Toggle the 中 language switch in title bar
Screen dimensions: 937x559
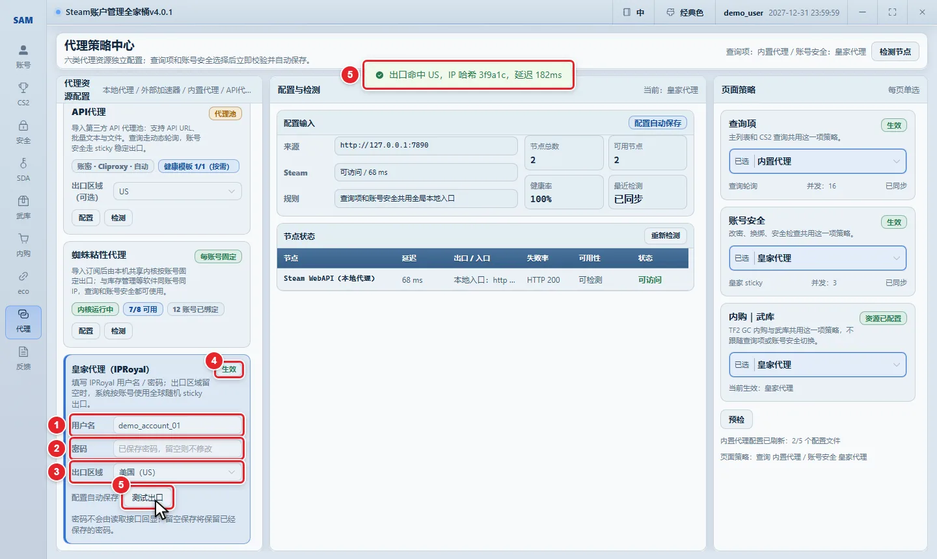point(634,12)
